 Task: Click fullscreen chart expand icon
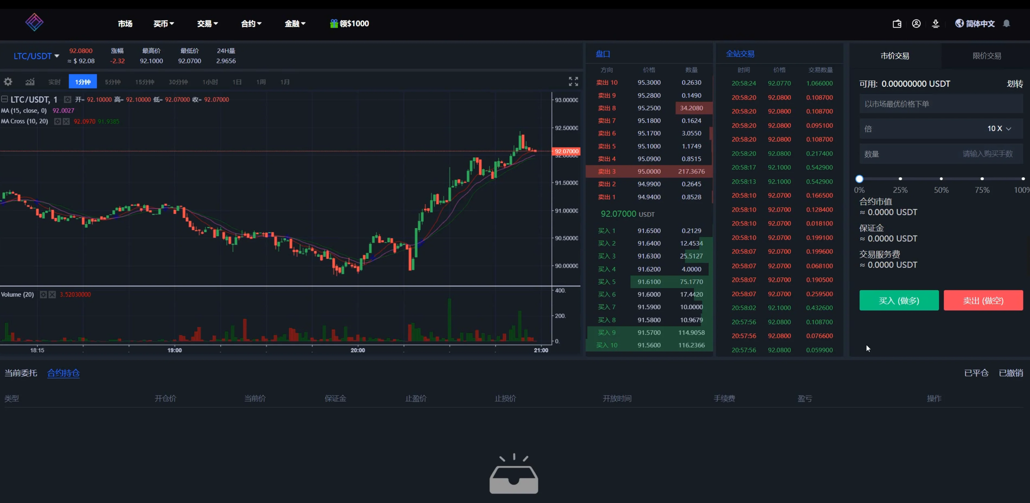point(573,81)
